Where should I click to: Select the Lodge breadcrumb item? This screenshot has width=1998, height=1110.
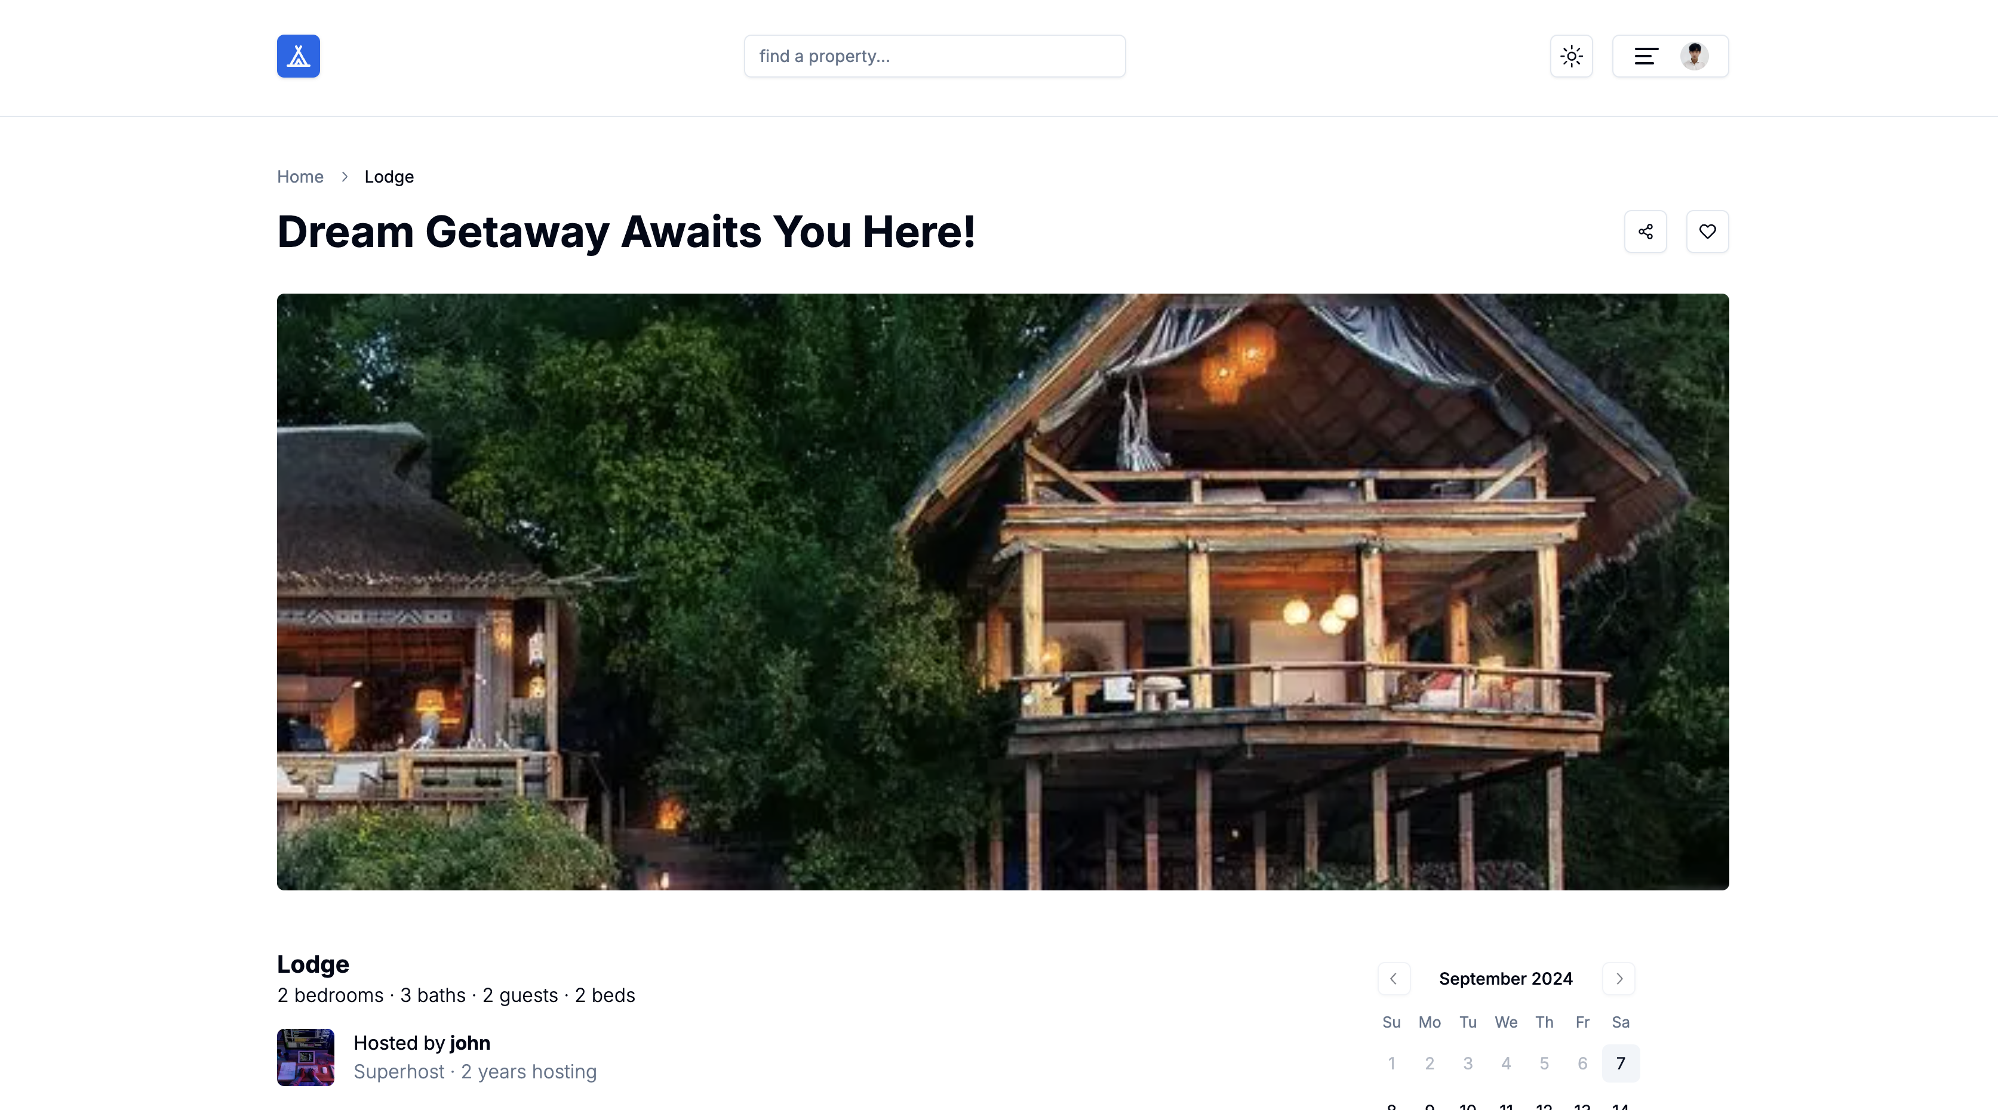click(x=389, y=177)
